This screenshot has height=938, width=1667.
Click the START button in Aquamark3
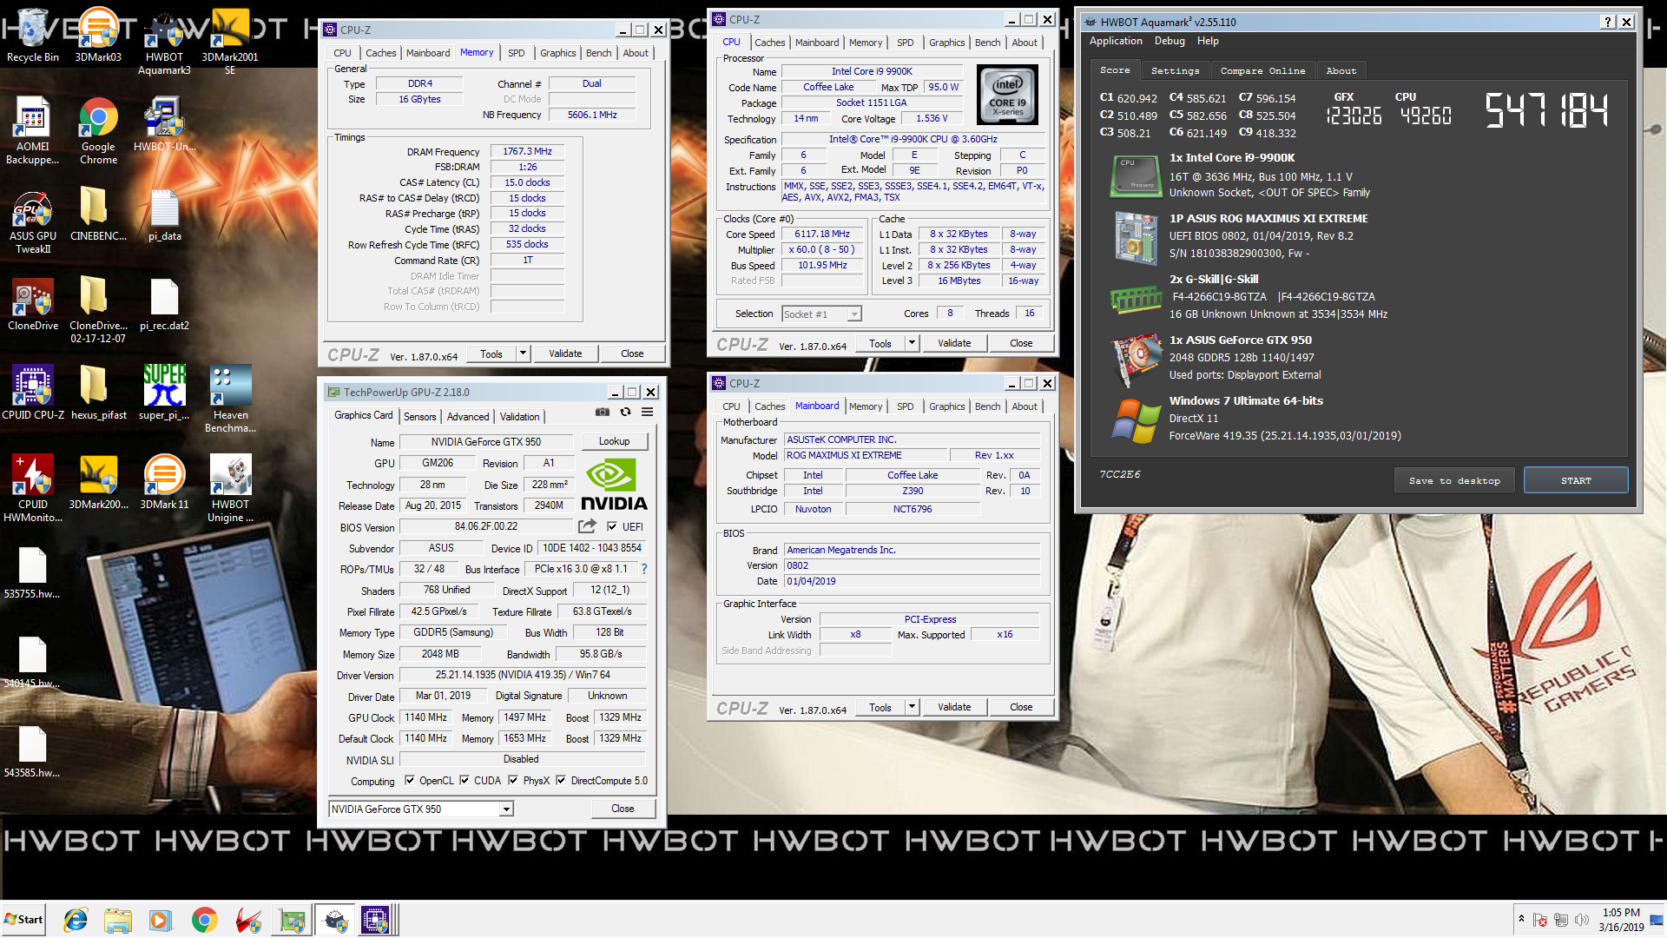tap(1575, 480)
